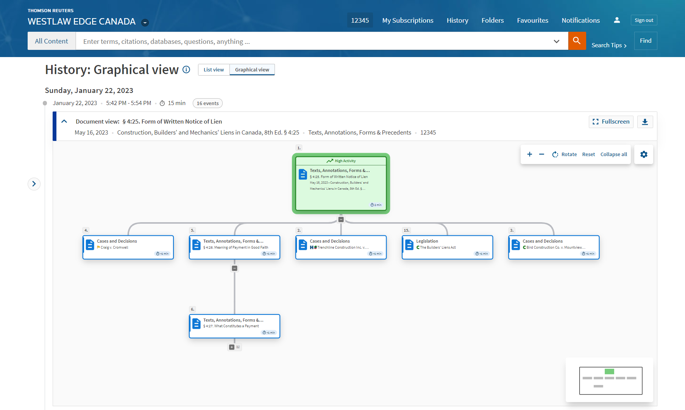Viewport: 685px width, 410px height.
Task: Click the timer icon next to 15 min
Action: pyautogui.click(x=162, y=103)
